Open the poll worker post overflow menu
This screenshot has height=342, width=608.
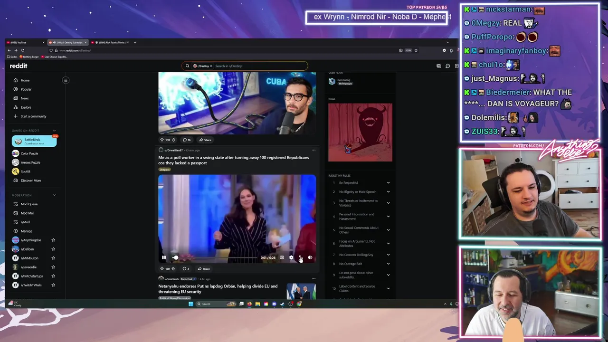click(313, 150)
